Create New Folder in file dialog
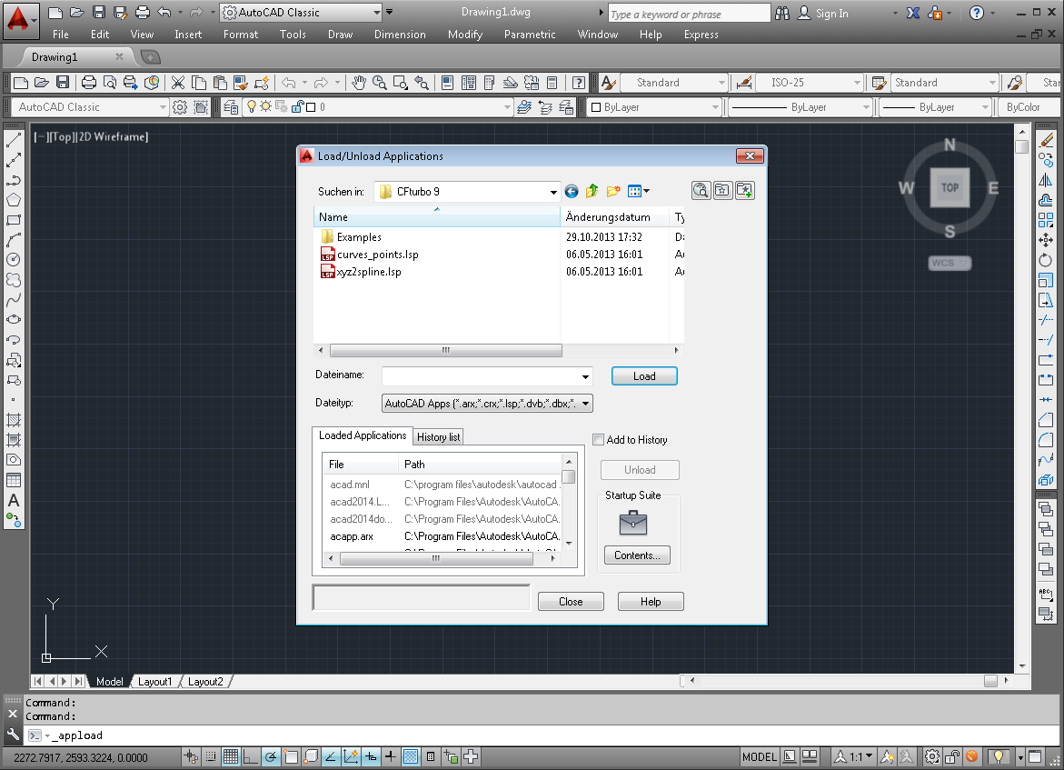This screenshot has width=1064, height=770. [x=613, y=192]
